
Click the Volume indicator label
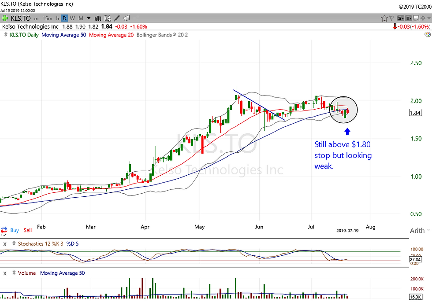(x=27, y=273)
